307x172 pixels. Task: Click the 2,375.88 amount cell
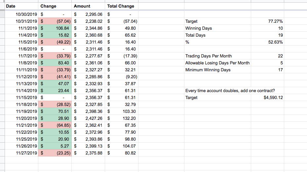[88, 153]
